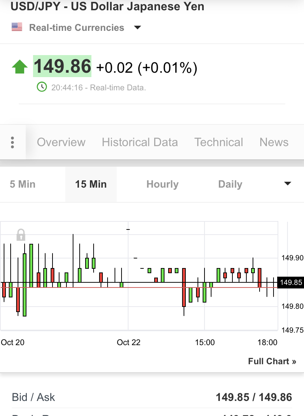
Task: Switch to the Overview tab
Action: point(61,142)
